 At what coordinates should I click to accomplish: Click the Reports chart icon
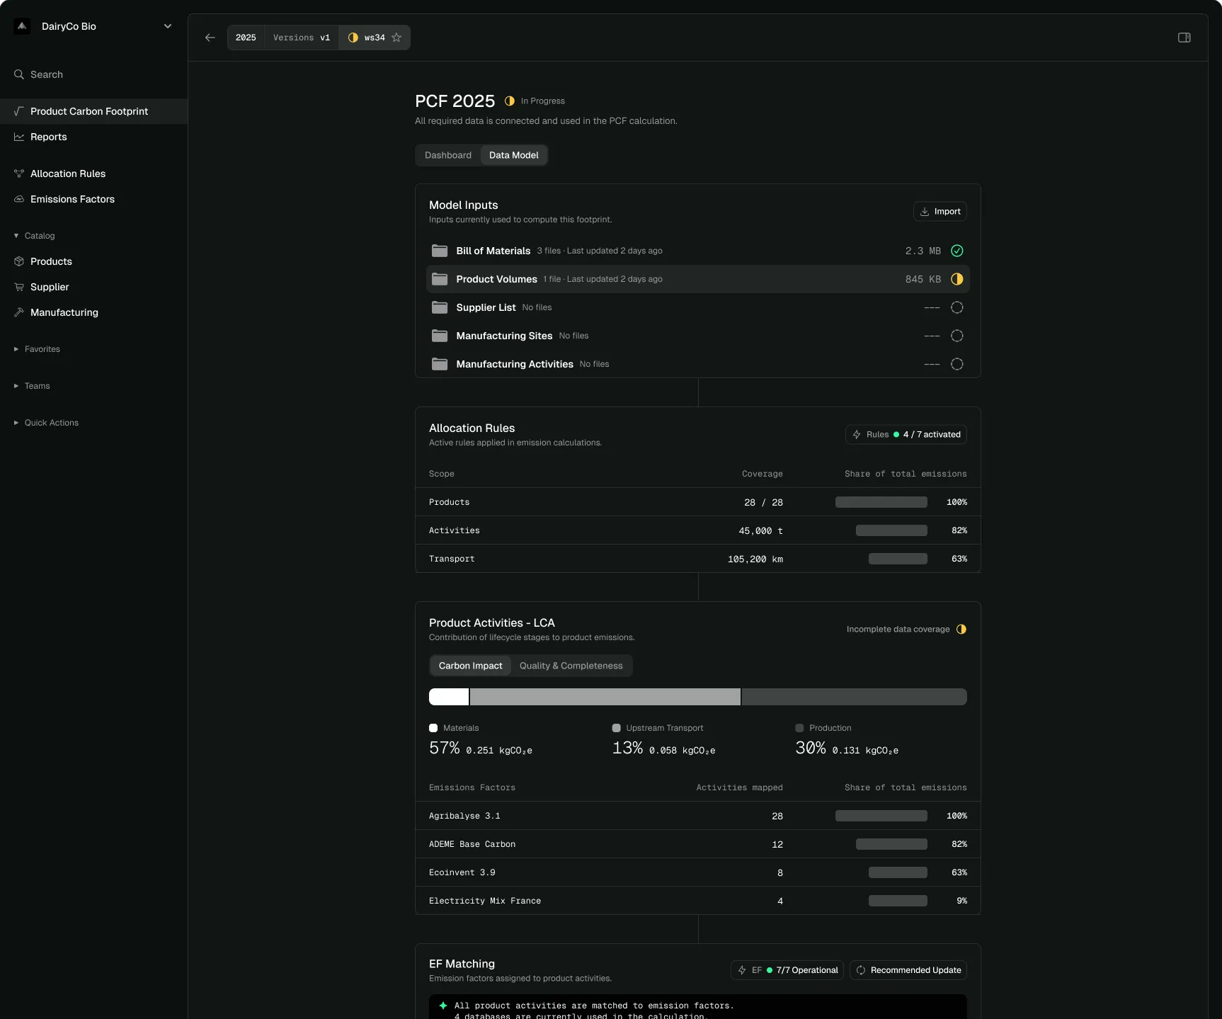pos(19,137)
